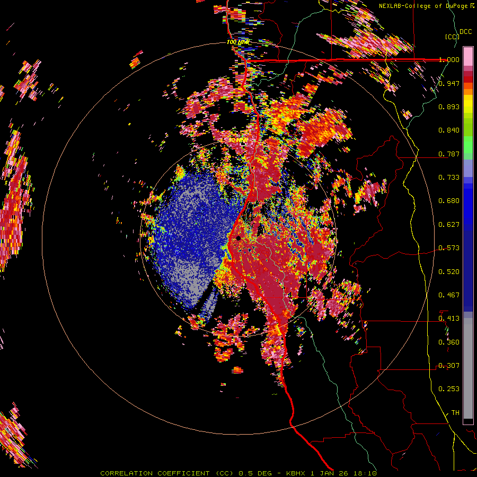The width and height of the screenshot is (477, 477).
Task: Select the 0.840 scale value
Action: [449, 130]
